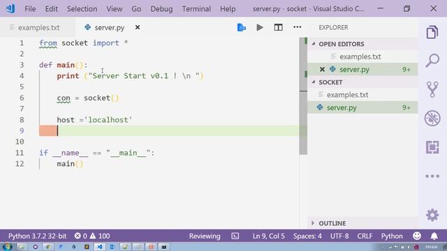Open the Edit menu
The image size is (447, 251).
click(51, 9)
